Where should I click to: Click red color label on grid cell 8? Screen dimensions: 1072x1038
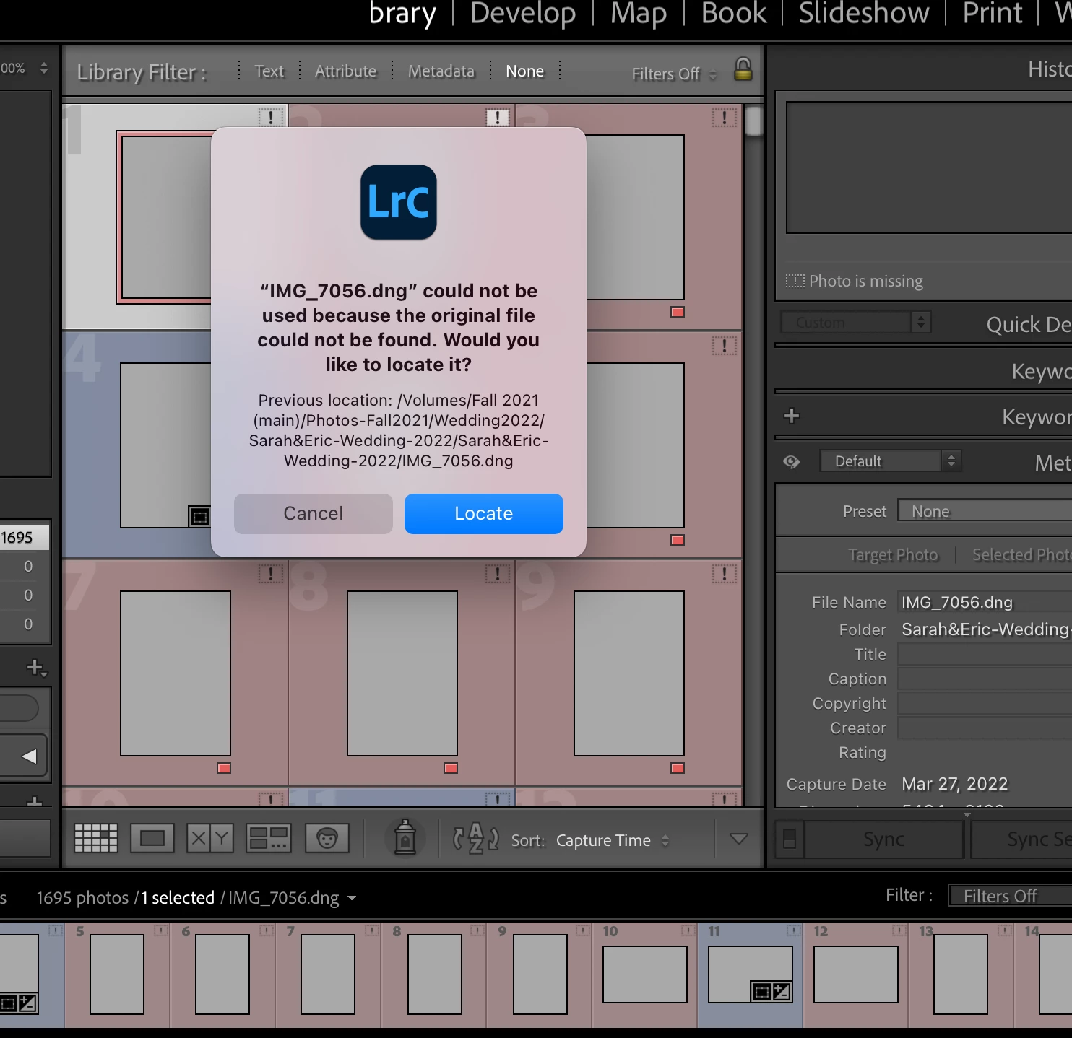point(451,768)
